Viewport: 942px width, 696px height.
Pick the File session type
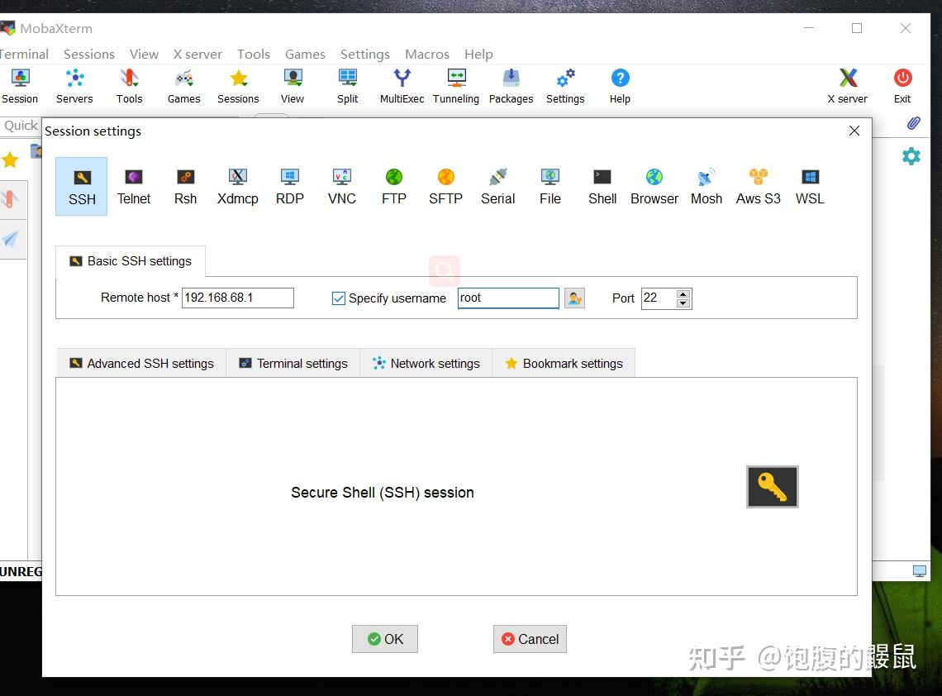[549, 186]
